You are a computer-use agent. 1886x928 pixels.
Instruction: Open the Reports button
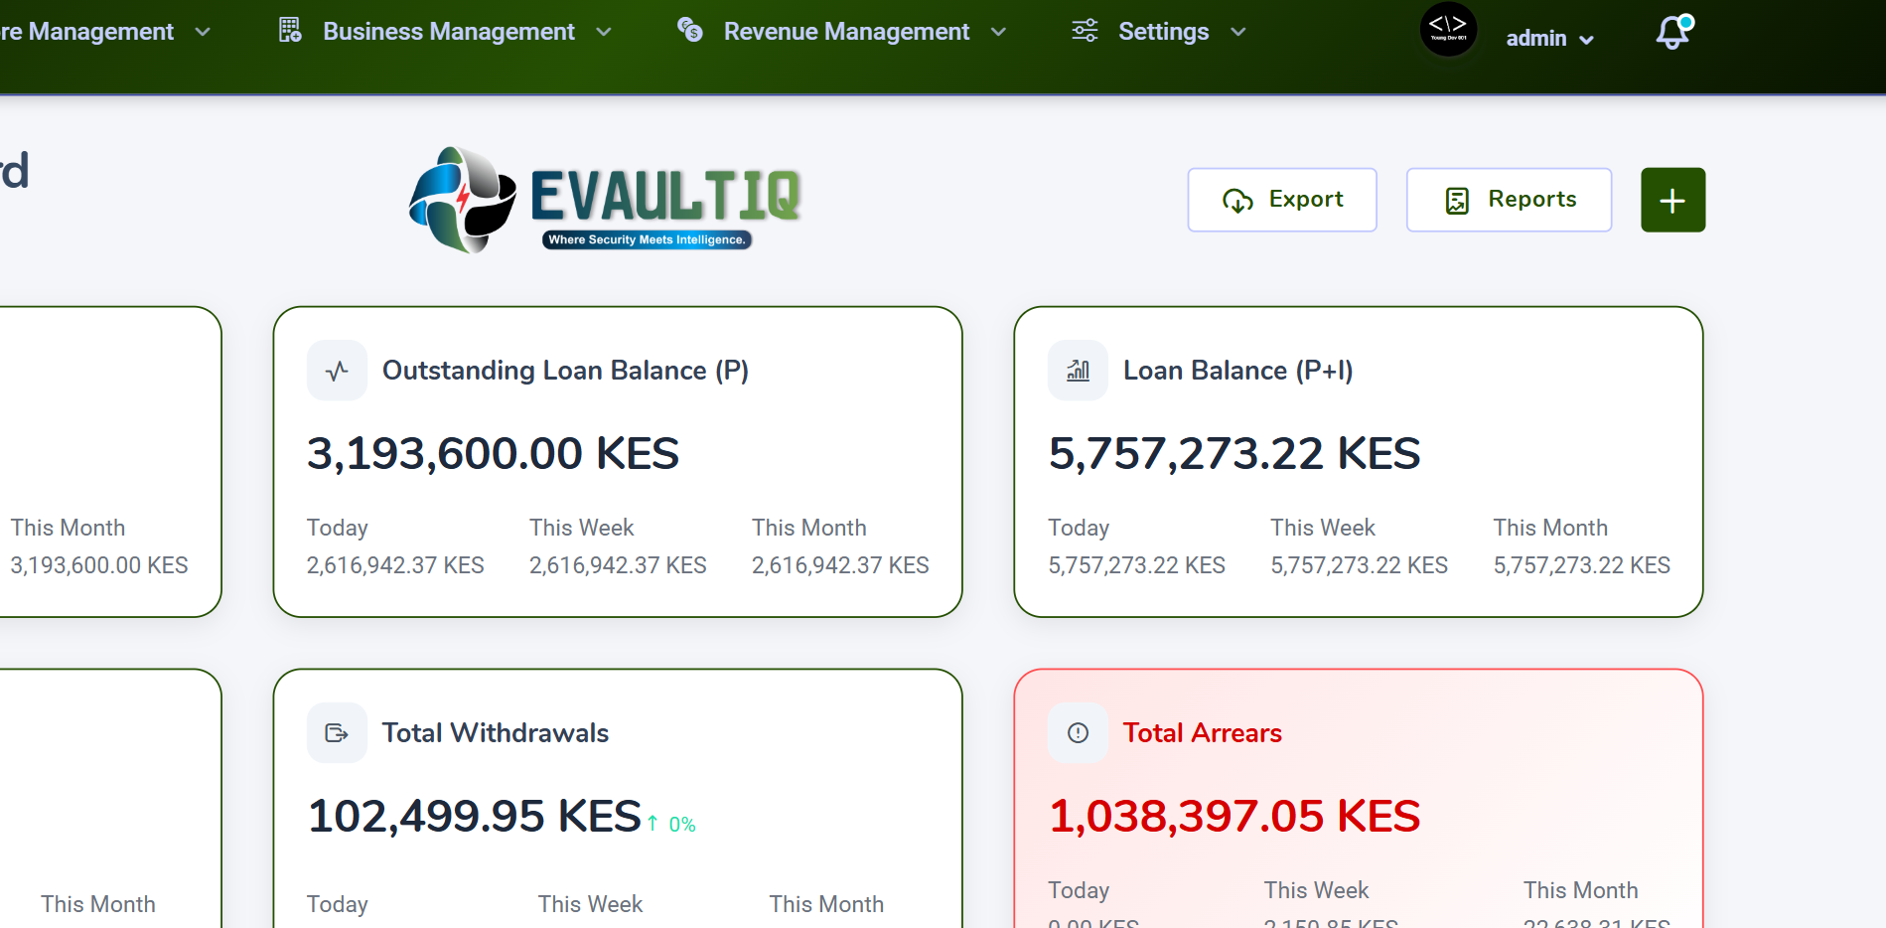pyautogui.click(x=1509, y=200)
